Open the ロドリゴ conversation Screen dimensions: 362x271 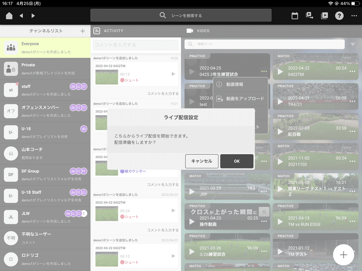(45, 260)
